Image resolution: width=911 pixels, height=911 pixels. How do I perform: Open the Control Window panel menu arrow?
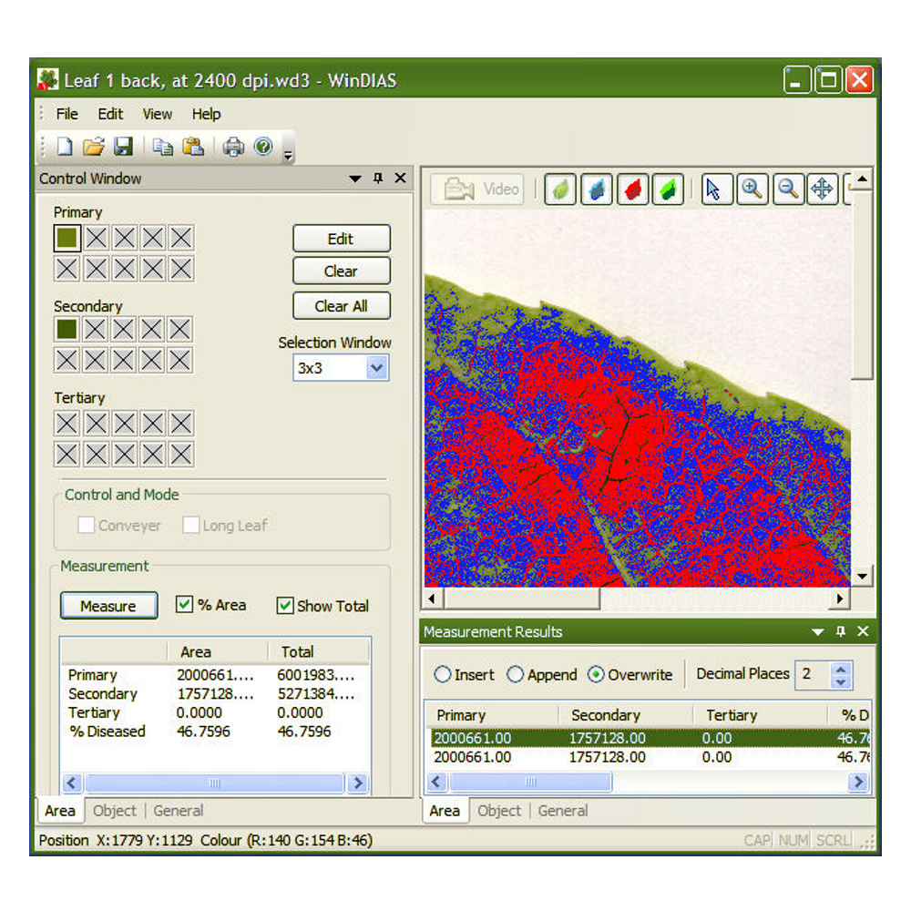click(x=354, y=179)
